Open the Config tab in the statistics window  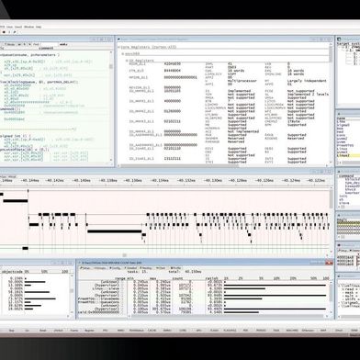point(116,268)
